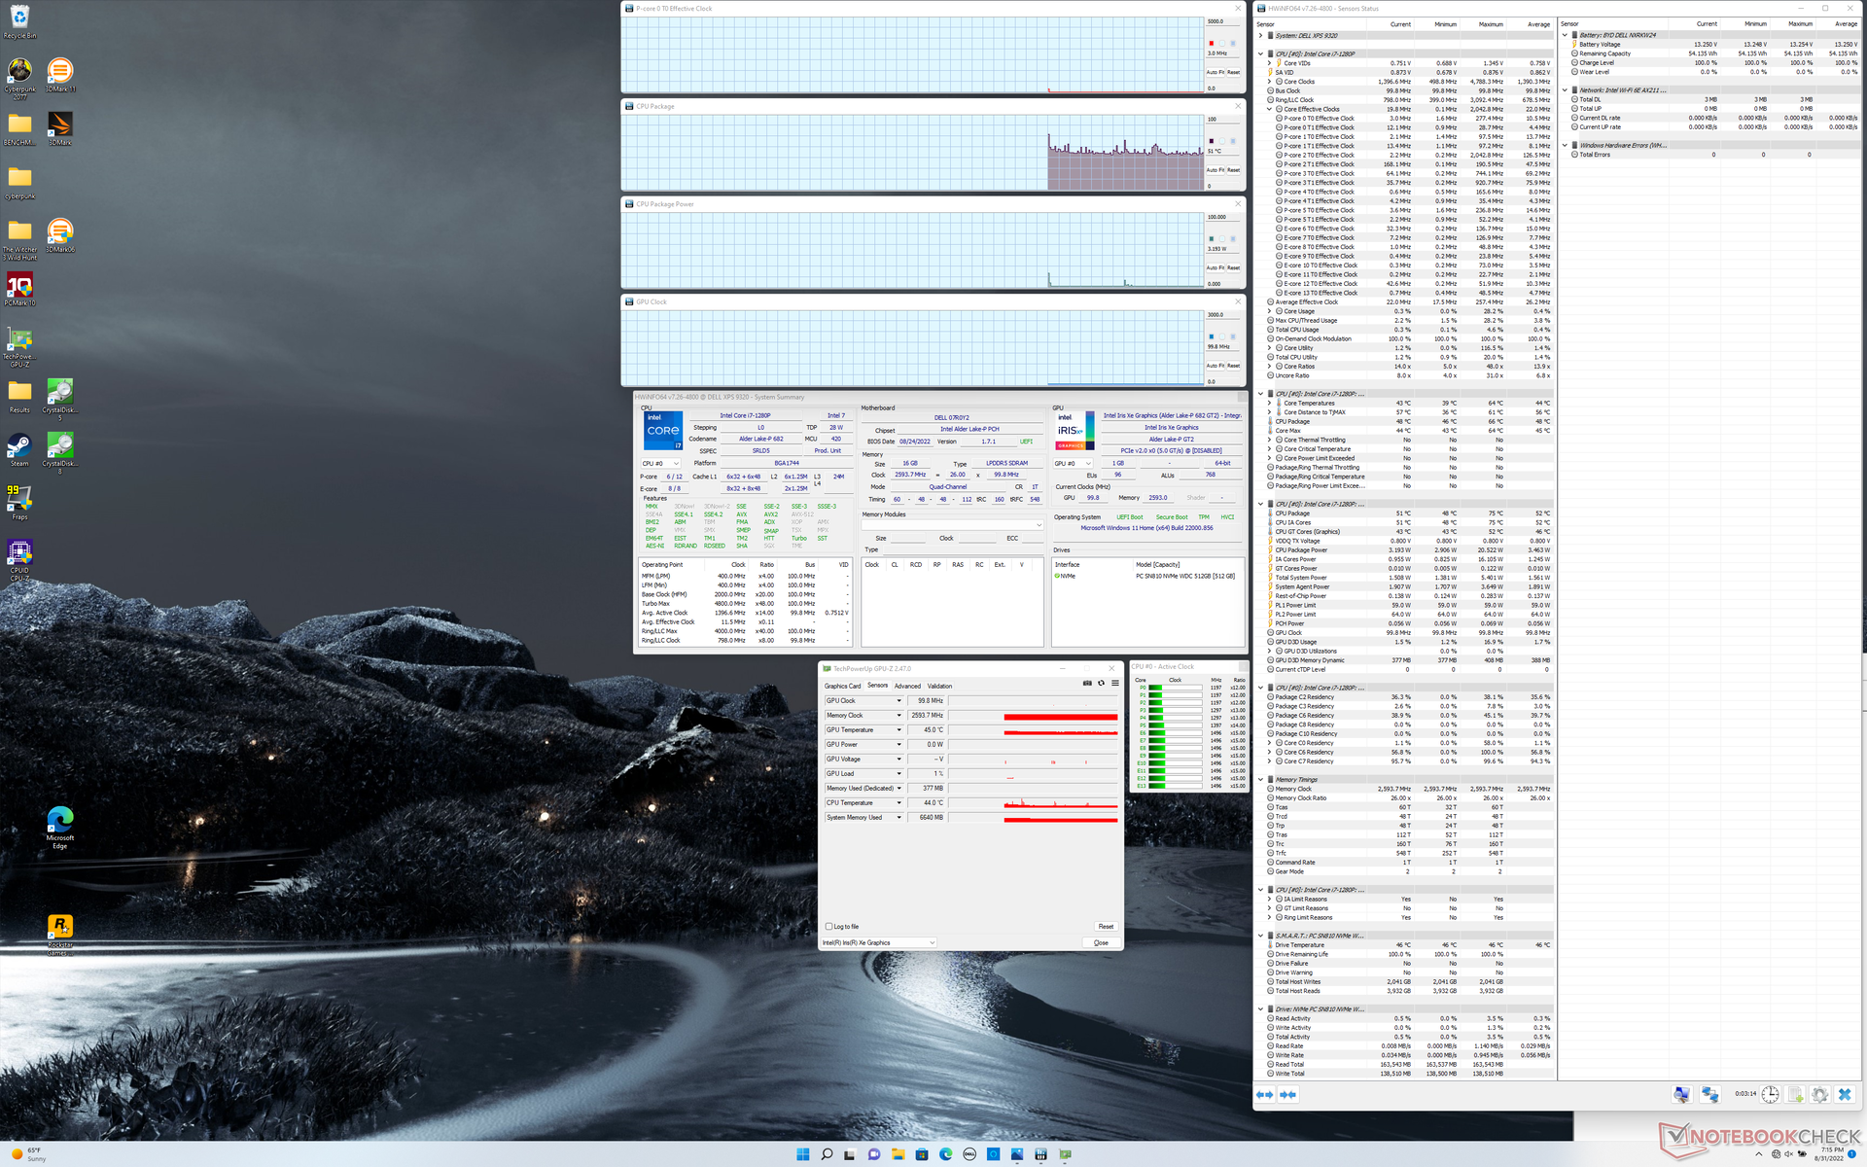Click HWiNFO reset clock icon
Image resolution: width=1867 pixels, height=1167 pixels.
[x=1771, y=1095]
